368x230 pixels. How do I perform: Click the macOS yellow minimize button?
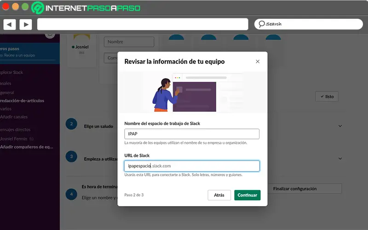[15, 6]
